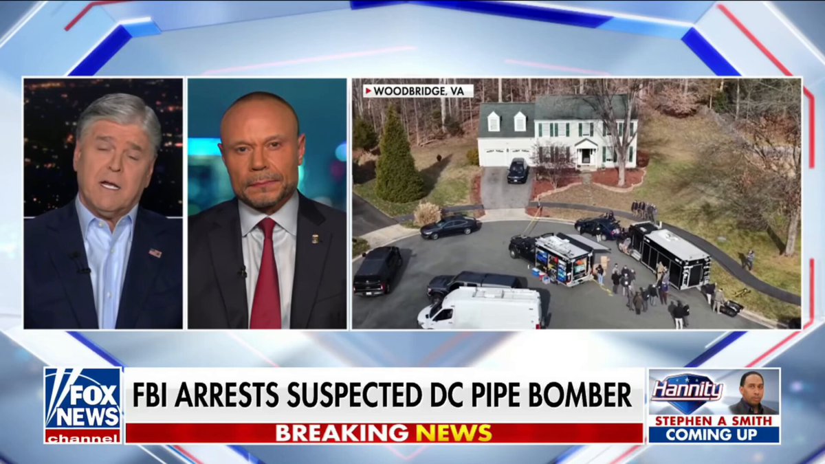Screen dimensions: 825x464
Task: Click the Woodbridge, VA location tag
Action: point(418,91)
